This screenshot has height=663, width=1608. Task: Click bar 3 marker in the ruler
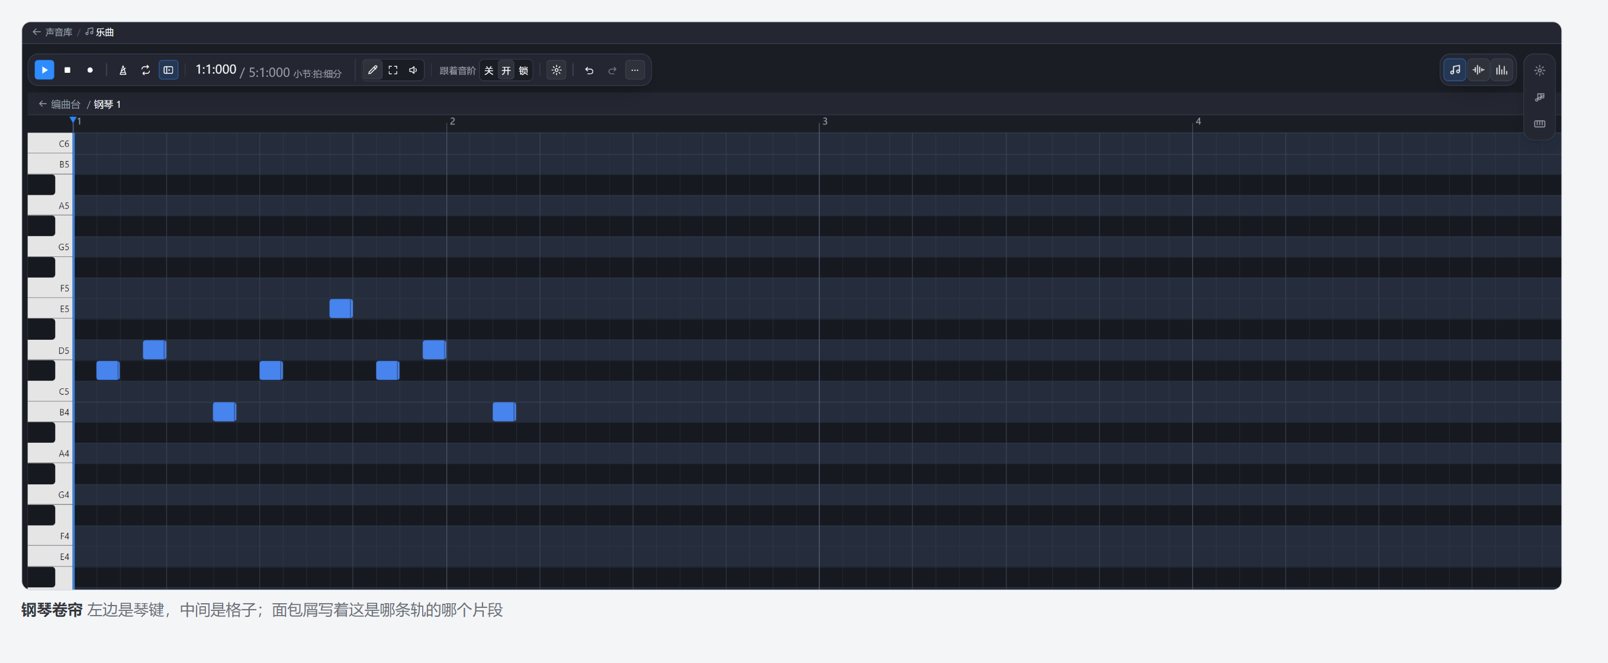pyautogui.click(x=825, y=121)
